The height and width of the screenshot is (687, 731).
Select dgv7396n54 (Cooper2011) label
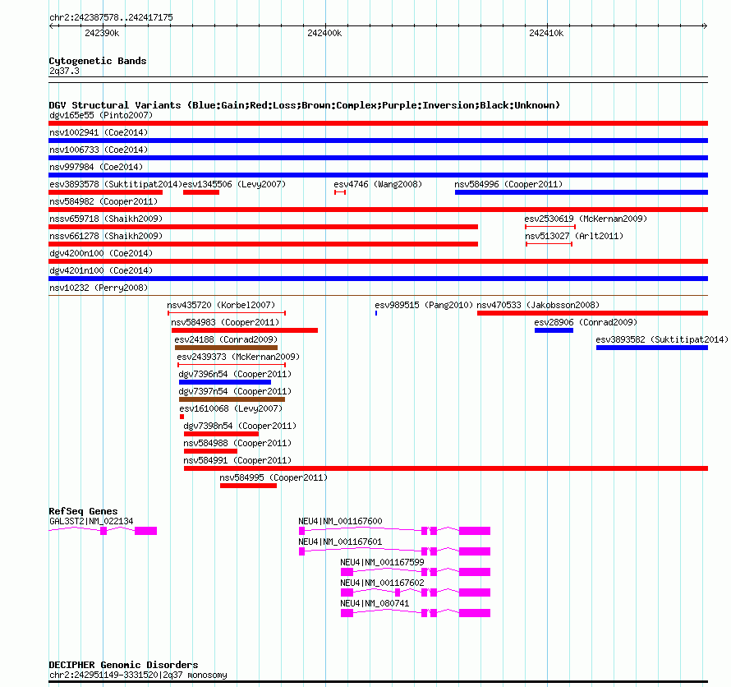(235, 374)
